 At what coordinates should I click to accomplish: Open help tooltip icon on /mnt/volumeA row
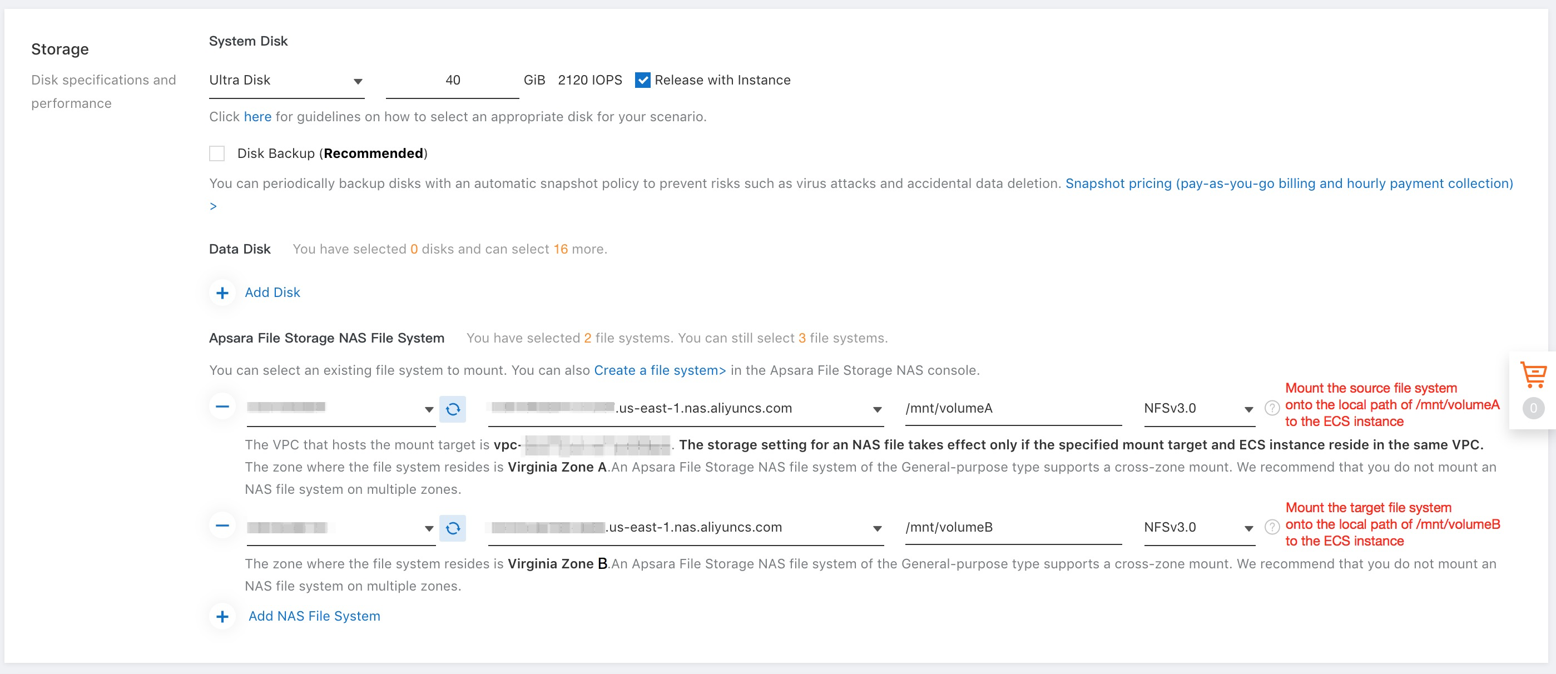[1271, 408]
